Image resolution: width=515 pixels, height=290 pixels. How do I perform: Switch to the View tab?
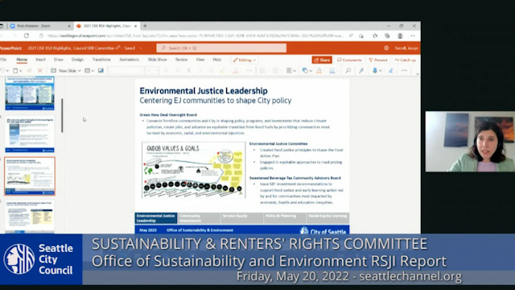(200, 60)
